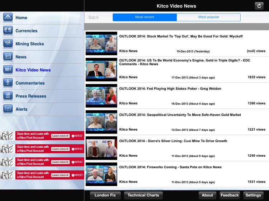Click the (null) views text
The height and width of the screenshot is (201, 269).
[x=256, y=51]
